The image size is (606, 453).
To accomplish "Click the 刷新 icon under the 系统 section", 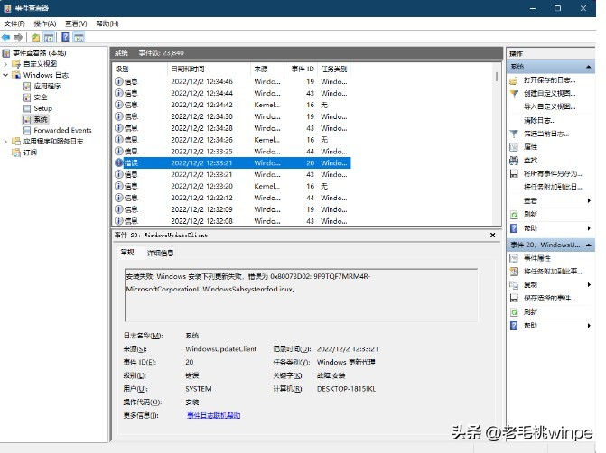I will click(x=514, y=215).
